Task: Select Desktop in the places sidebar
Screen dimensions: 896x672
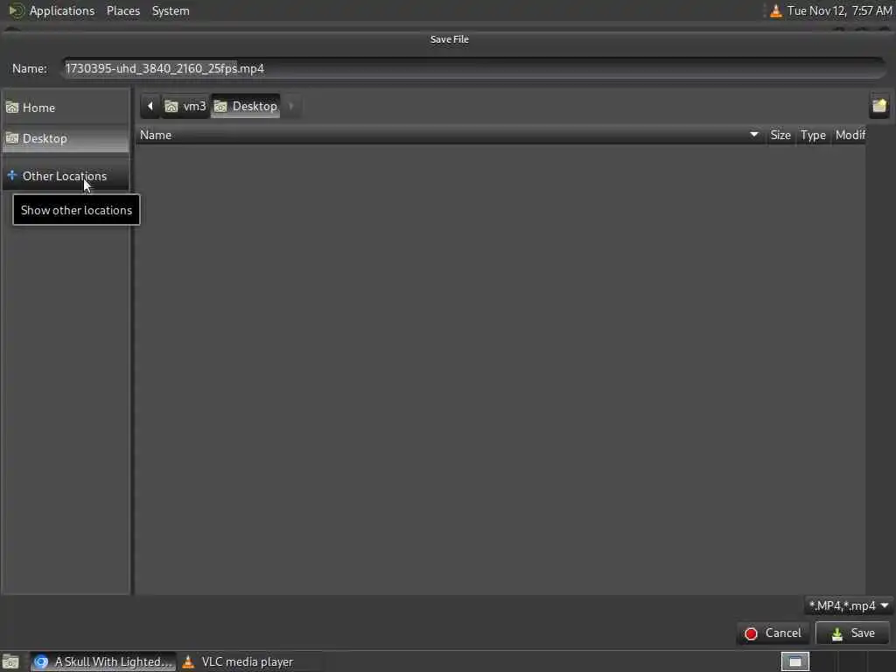Action: [x=66, y=138]
